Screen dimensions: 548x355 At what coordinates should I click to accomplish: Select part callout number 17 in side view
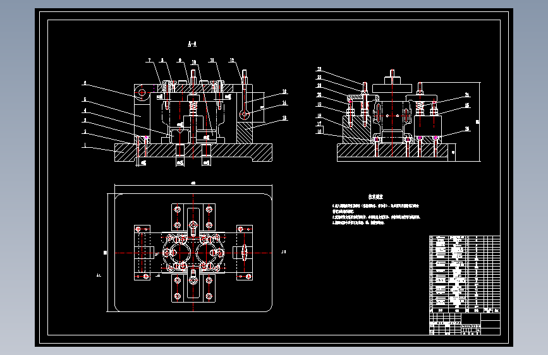coord(319,124)
